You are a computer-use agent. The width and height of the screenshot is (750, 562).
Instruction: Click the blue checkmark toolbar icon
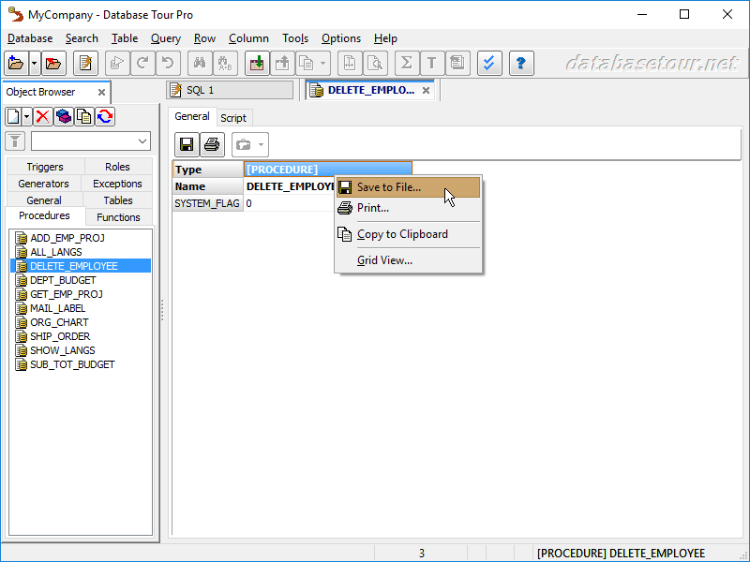click(488, 64)
